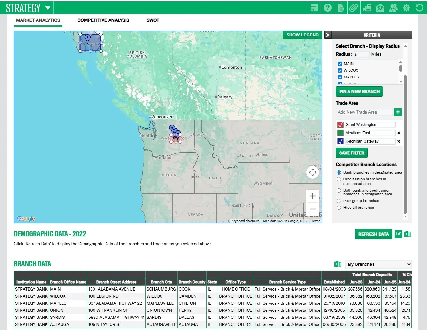
Task: Open the help question mark icon
Action: point(328,8)
